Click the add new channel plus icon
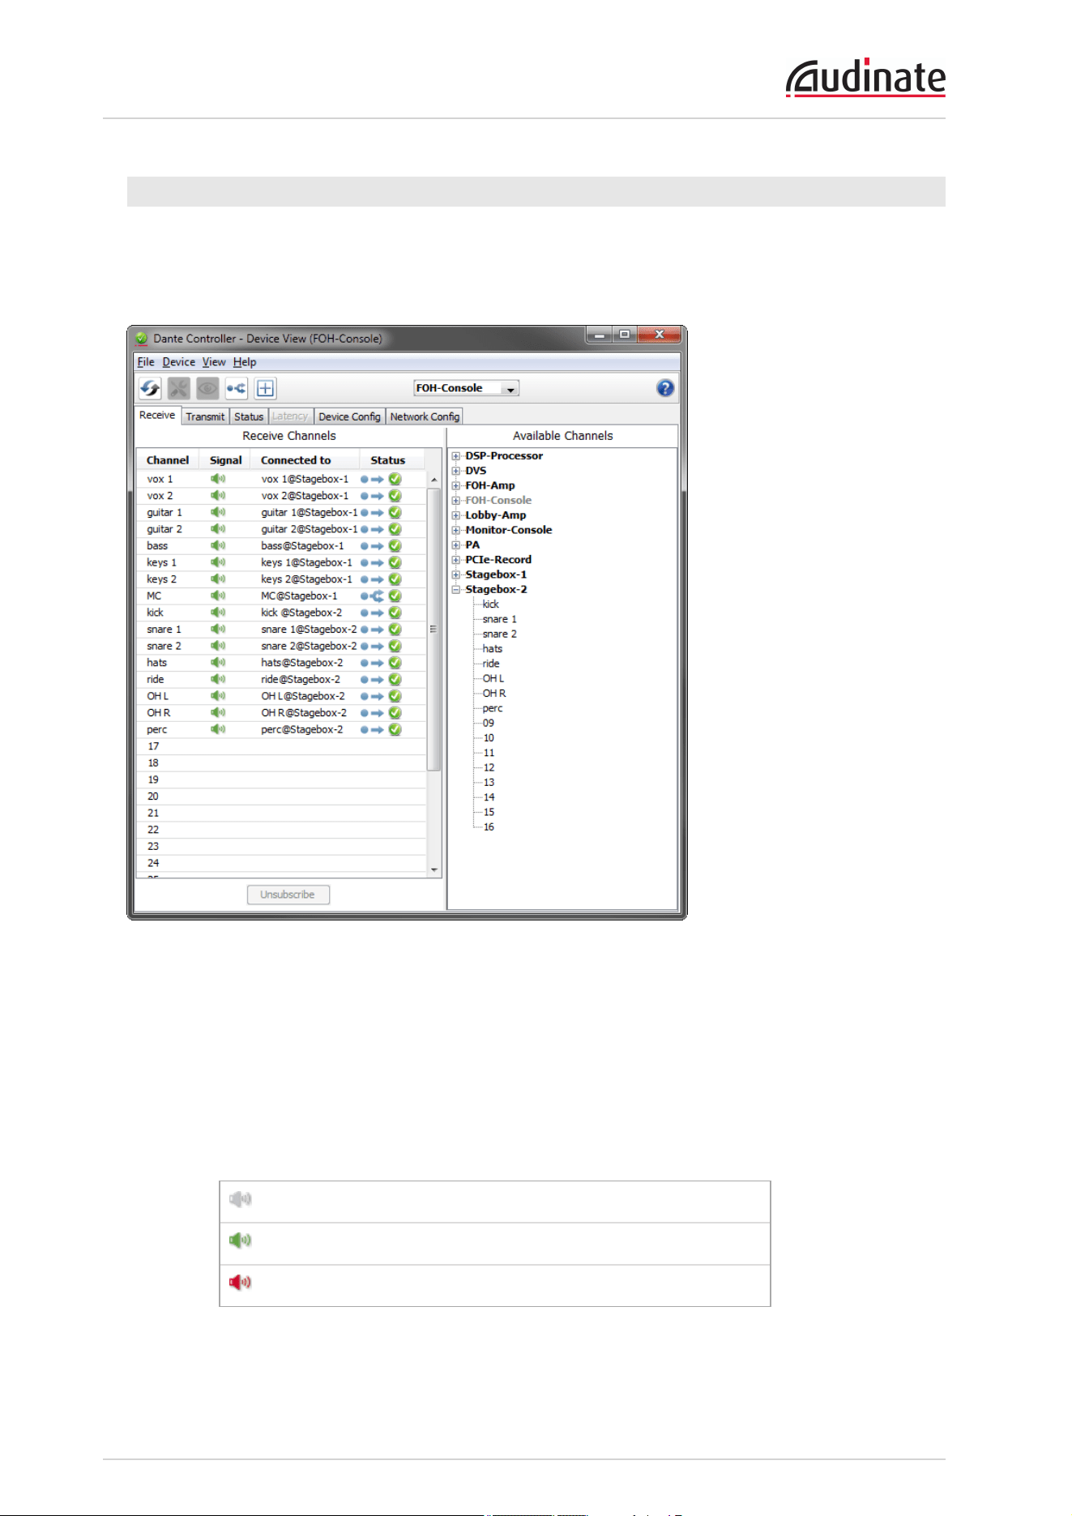 266,388
